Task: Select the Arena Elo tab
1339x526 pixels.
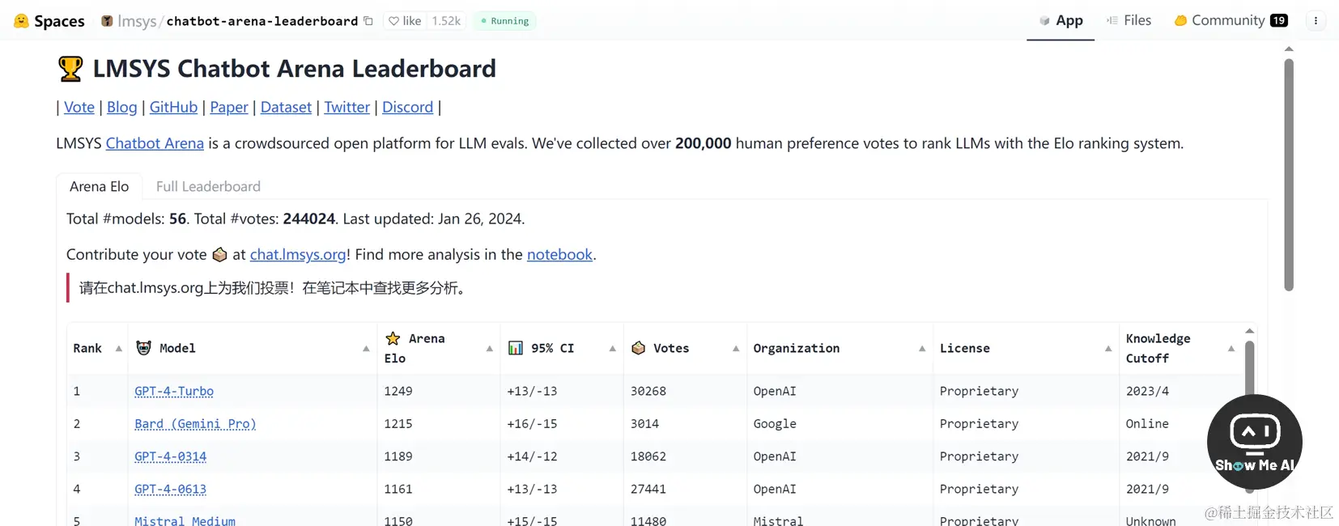Action: pos(99,186)
